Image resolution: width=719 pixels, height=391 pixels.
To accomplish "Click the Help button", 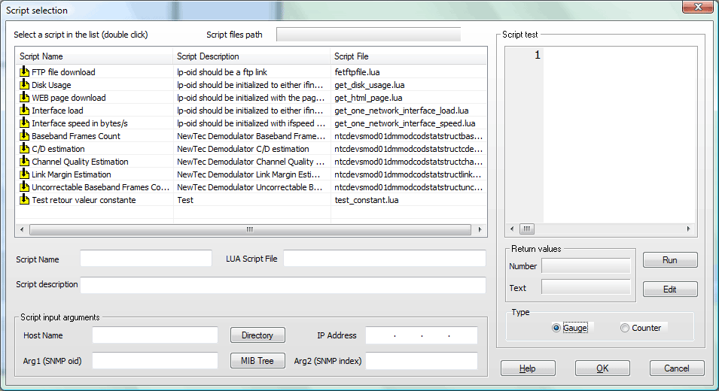I will [528, 368].
